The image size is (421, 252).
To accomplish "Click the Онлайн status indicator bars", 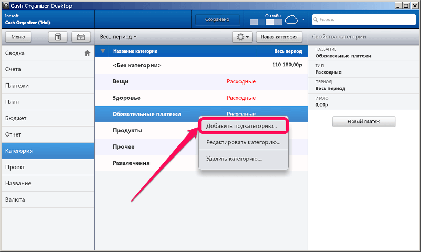I will point(266,22).
